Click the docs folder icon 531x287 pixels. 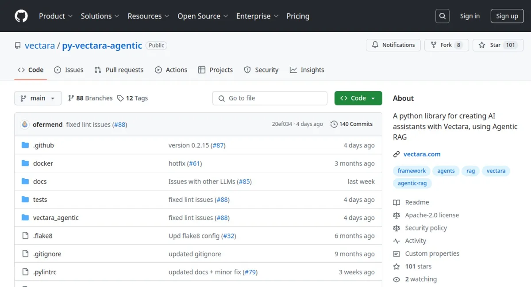pyautogui.click(x=25, y=181)
